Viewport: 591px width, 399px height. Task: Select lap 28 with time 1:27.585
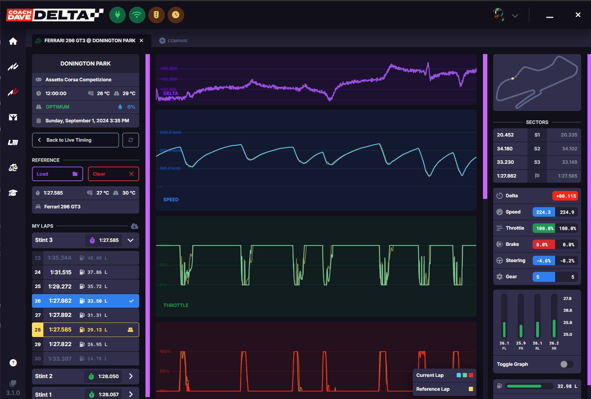[x=86, y=330]
